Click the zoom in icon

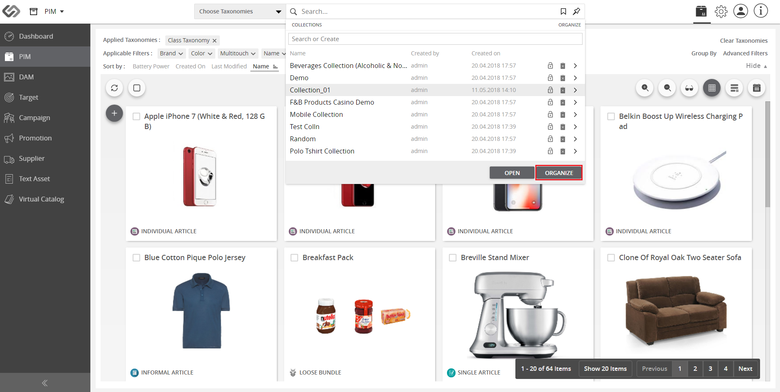(x=645, y=88)
